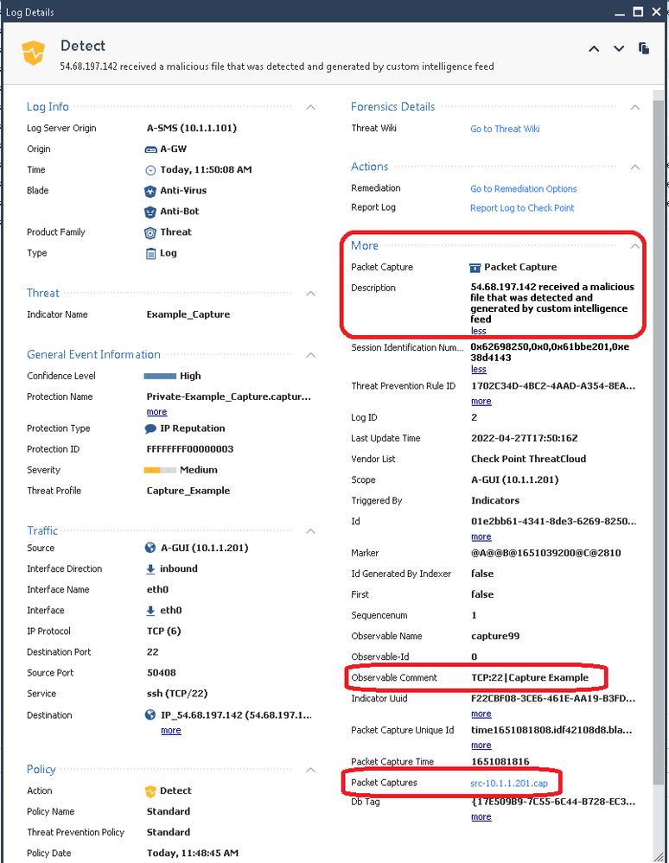
Task: Click the IP Reputation protection type icon
Action: pyautogui.click(x=150, y=428)
